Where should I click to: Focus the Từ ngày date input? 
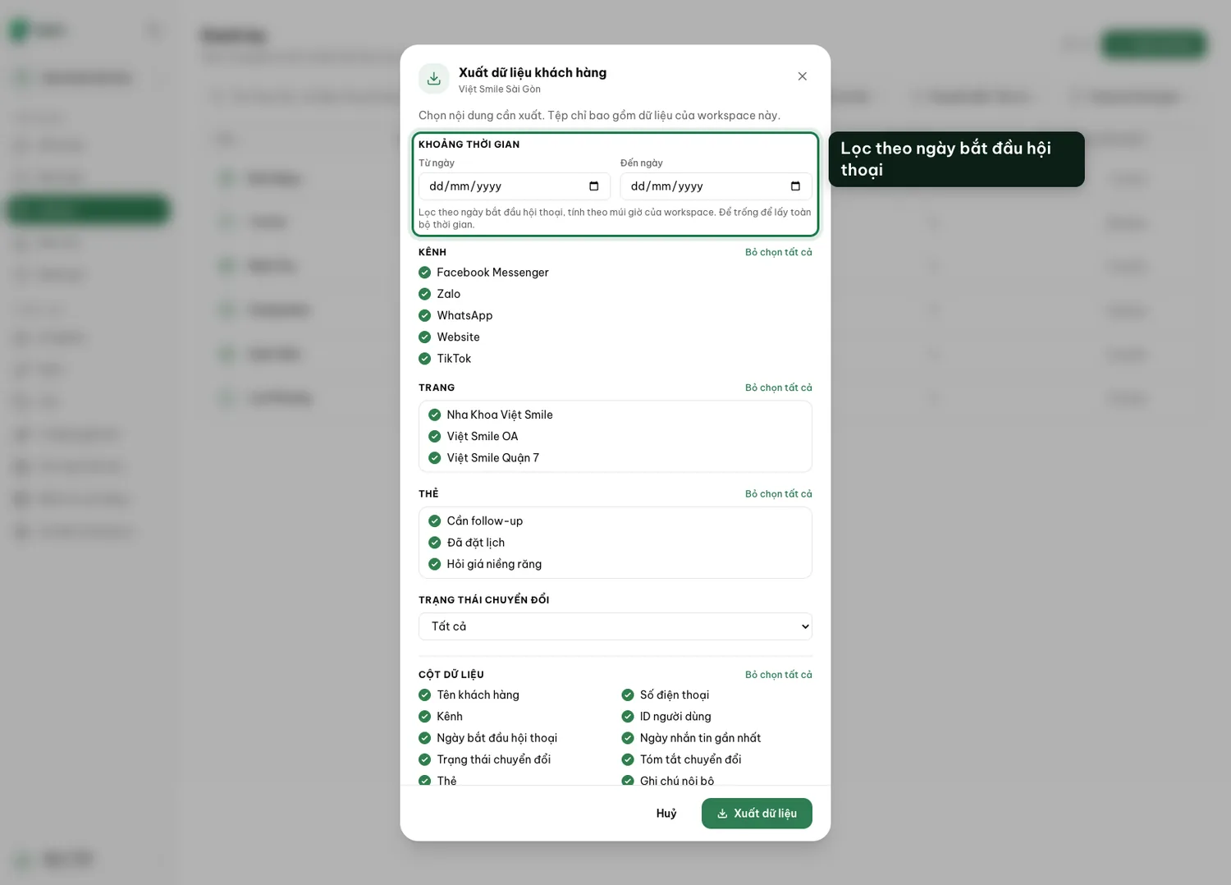(x=515, y=186)
